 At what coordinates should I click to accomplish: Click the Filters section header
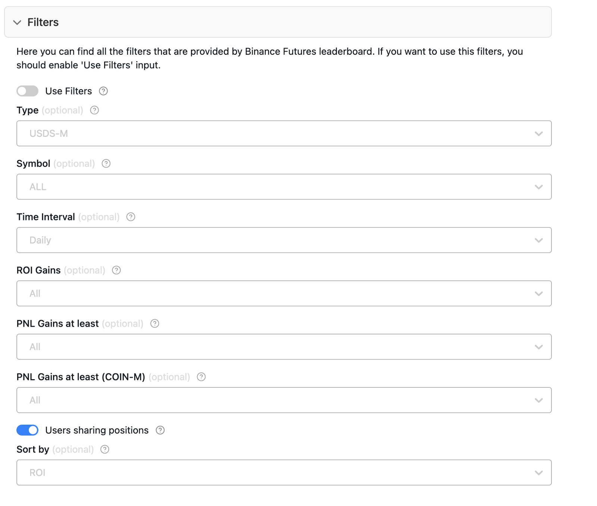[x=43, y=22]
